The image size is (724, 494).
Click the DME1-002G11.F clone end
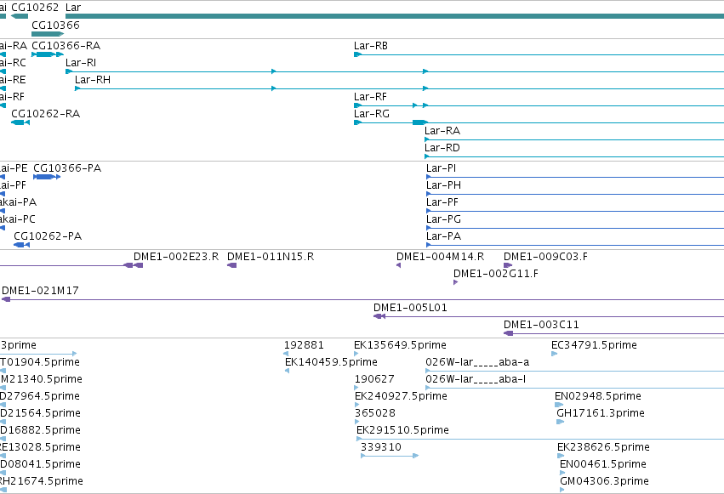tap(455, 282)
